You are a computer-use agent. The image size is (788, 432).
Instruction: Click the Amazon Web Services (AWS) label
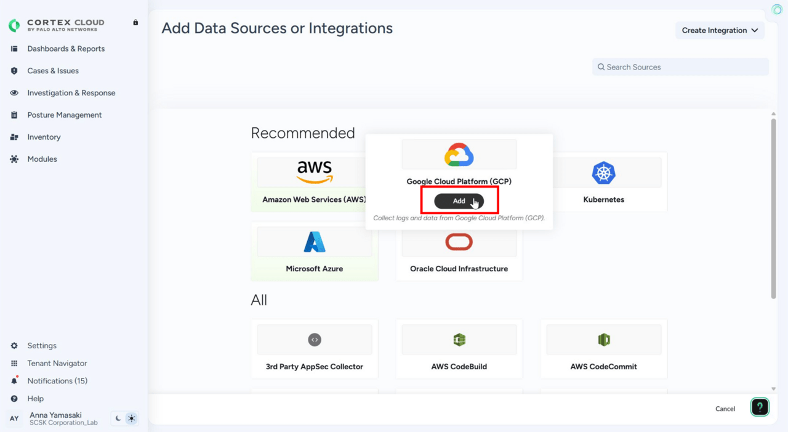[x=315, y=200]
